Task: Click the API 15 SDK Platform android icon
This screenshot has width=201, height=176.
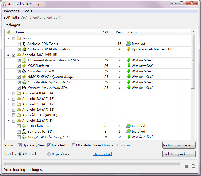Action: [x=24, y=66]
